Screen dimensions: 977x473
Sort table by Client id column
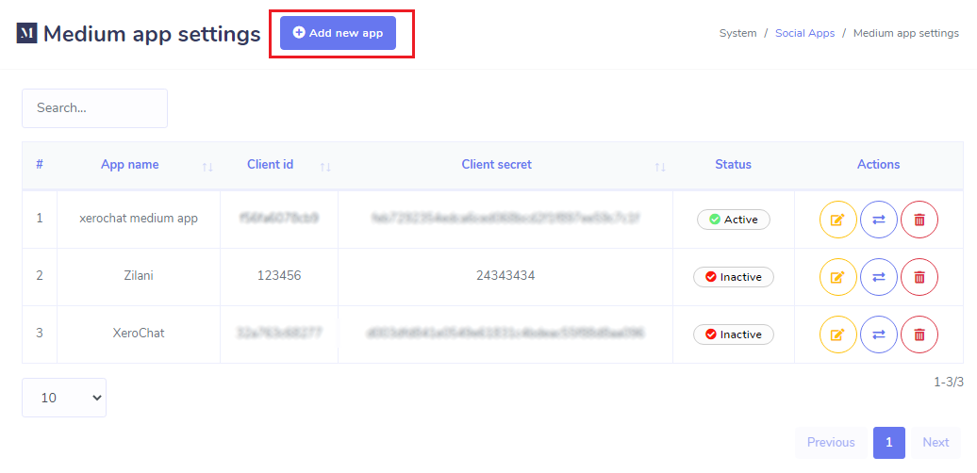pos(279,165)
